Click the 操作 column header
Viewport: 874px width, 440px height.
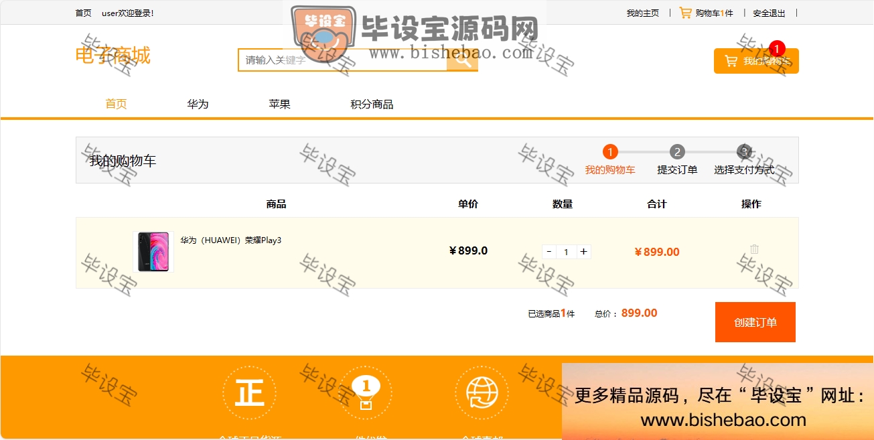click(751, 204)
